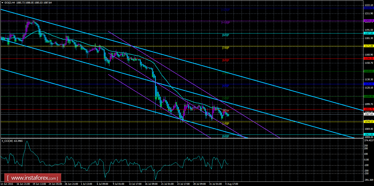Image resolution: width=374 pixels, height=186 pixels.
Task: Click the 1120.10 price scale value
Action: click(369, 88)
